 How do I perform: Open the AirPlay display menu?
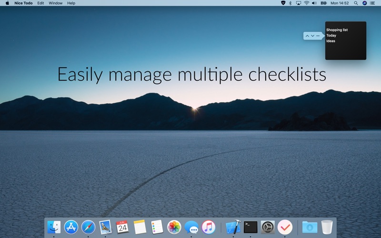(x=299, y=3)
